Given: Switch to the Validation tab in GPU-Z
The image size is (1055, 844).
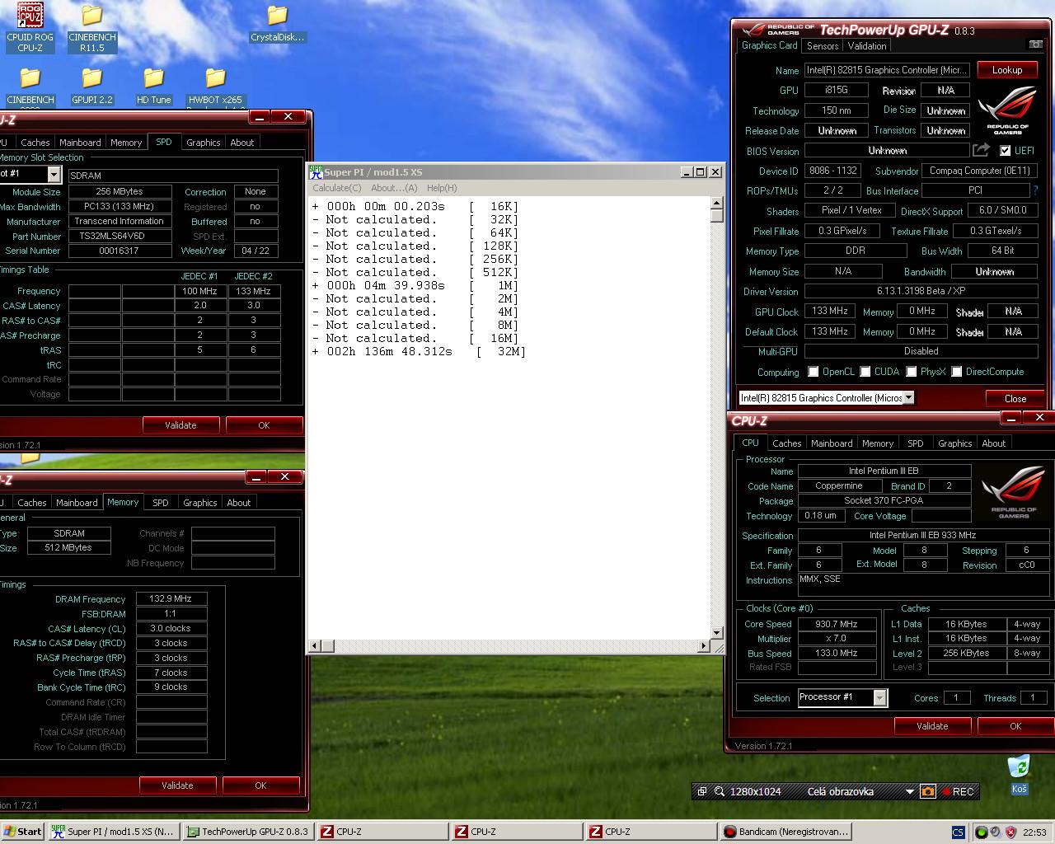Looking at the screenshot, I should (866, 46).
